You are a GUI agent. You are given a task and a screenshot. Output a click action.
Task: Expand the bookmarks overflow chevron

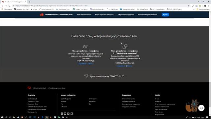pos(194,9)
